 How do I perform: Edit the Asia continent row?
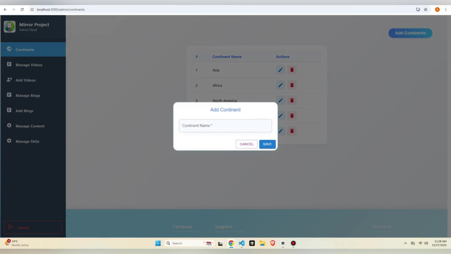(281, 70)
